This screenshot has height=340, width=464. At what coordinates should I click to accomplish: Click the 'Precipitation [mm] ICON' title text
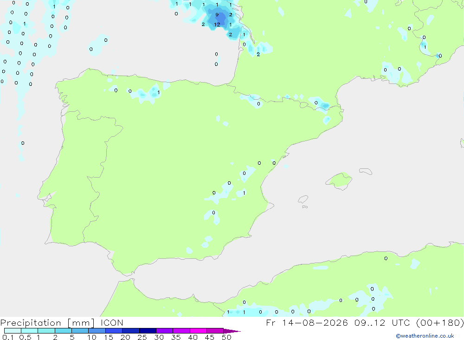coord(62,322)
